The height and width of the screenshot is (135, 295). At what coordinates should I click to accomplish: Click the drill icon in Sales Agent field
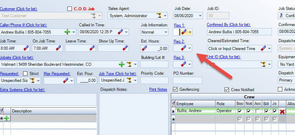click(159, 16)
